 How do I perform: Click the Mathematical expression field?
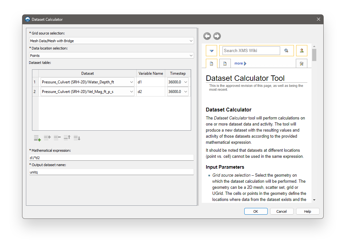(111, 157)
